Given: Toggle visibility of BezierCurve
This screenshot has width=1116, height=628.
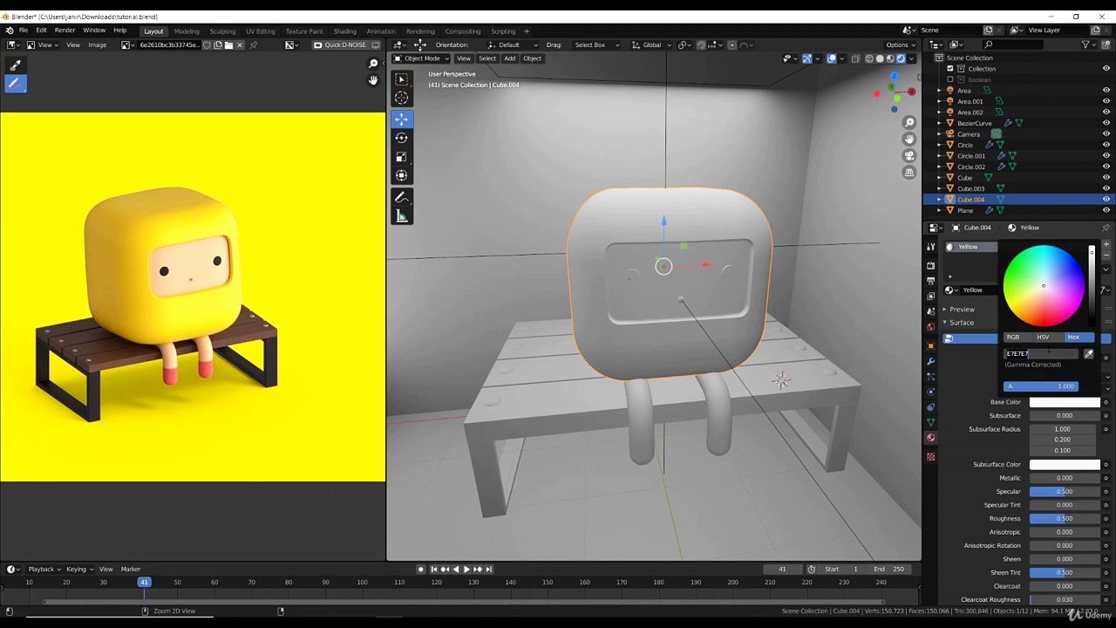Looking at the screenshot, I should (x=1106, y=123).
